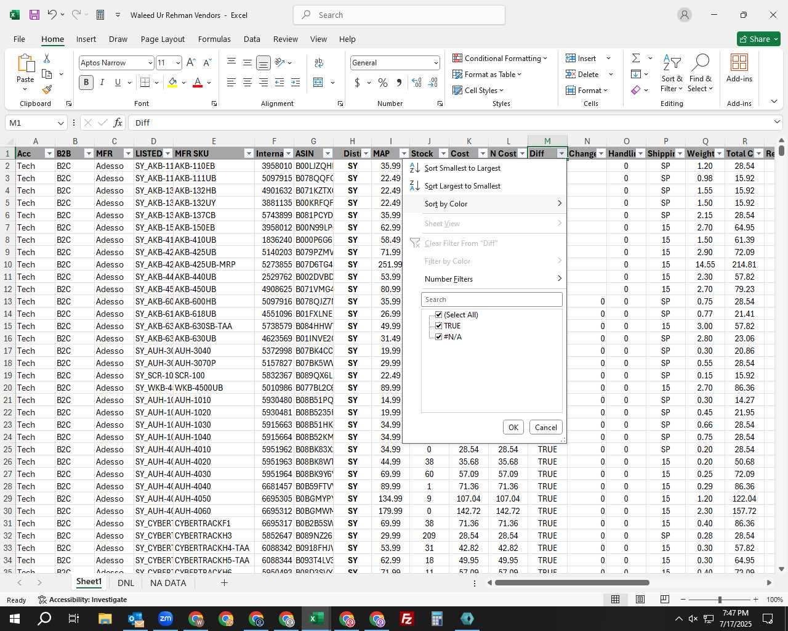Image resolution: width=788 pixels, height=631 pixels.
Task: Open the number format dropdown
Action: click(436, 63)
